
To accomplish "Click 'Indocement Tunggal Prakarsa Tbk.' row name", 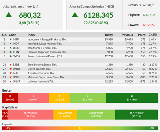I will click(x=47, y=39).
